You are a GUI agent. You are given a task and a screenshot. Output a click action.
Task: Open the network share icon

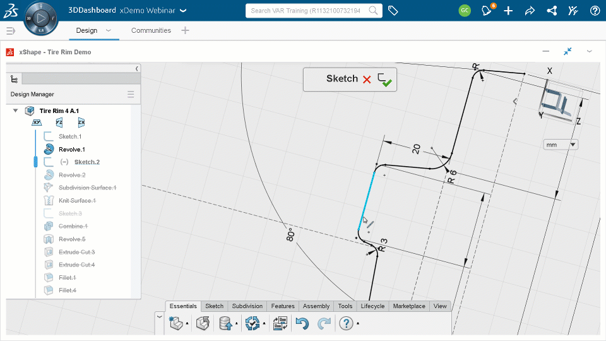(x=552, y=11)
